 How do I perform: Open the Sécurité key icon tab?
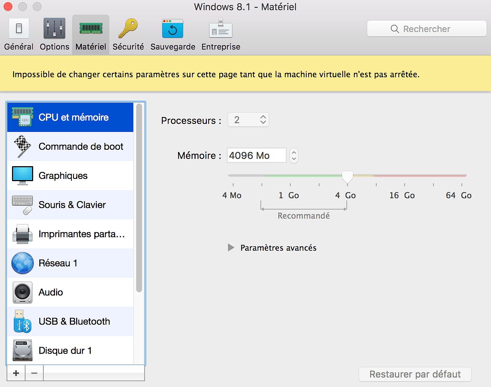point(128,35)
